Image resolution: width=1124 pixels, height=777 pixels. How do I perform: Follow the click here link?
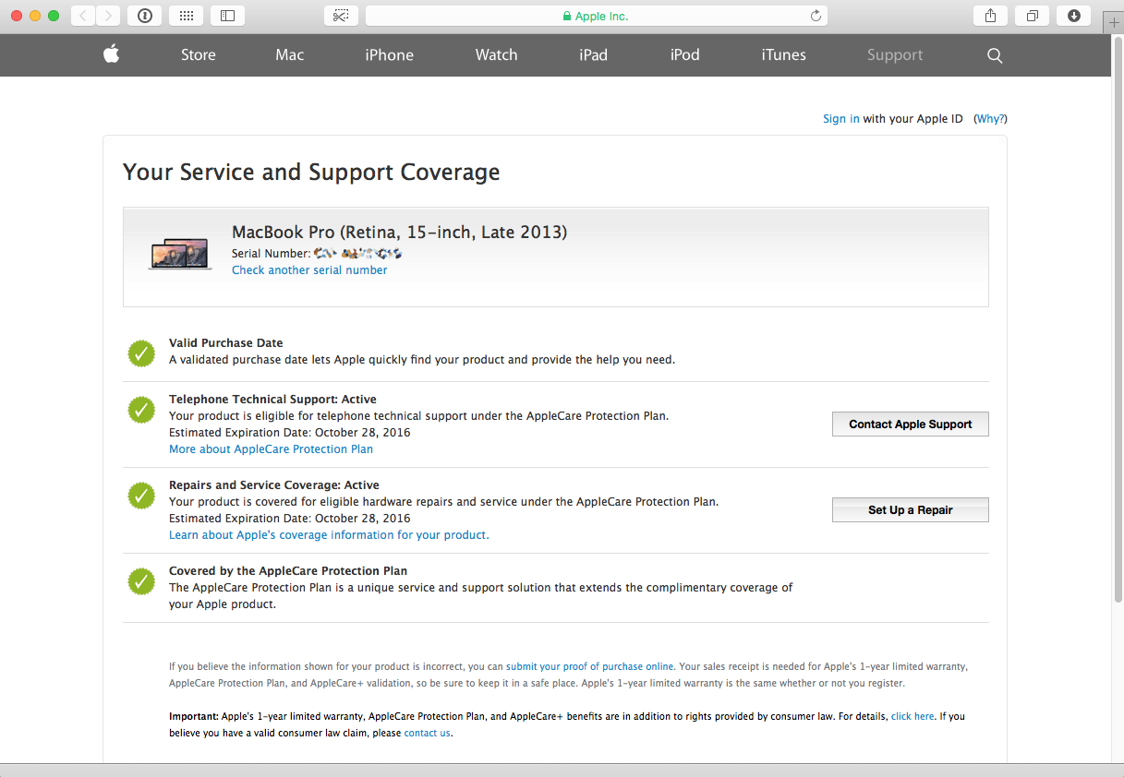coord(912,716)
